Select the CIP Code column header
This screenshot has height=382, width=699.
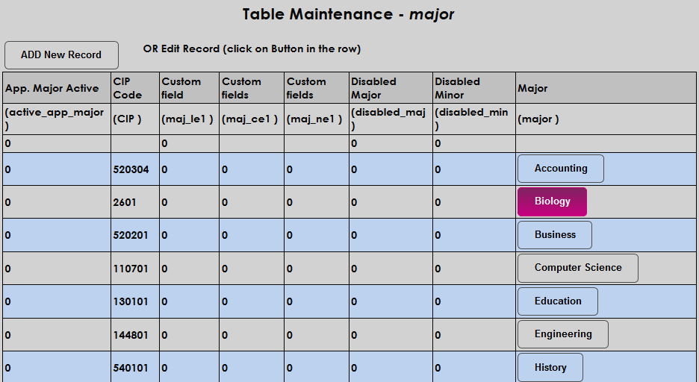(127, 88)
